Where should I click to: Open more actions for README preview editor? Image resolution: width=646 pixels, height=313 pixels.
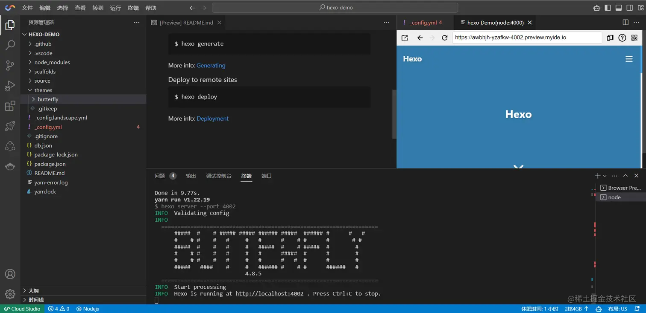tap(387, 23)
